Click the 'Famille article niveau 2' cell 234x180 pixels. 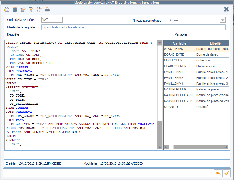pyautogui.click(x=212, y=78)
